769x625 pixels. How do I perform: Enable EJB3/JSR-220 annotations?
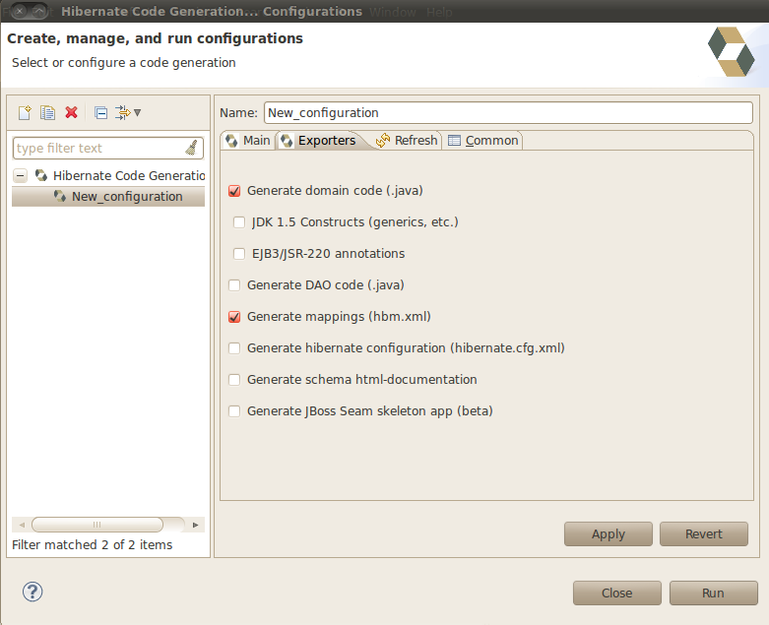(239, 254)
